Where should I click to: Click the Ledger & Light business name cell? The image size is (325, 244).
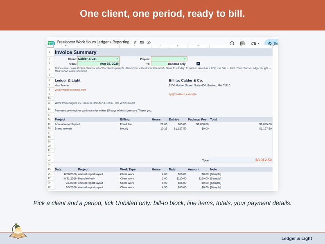pos(68,80)
